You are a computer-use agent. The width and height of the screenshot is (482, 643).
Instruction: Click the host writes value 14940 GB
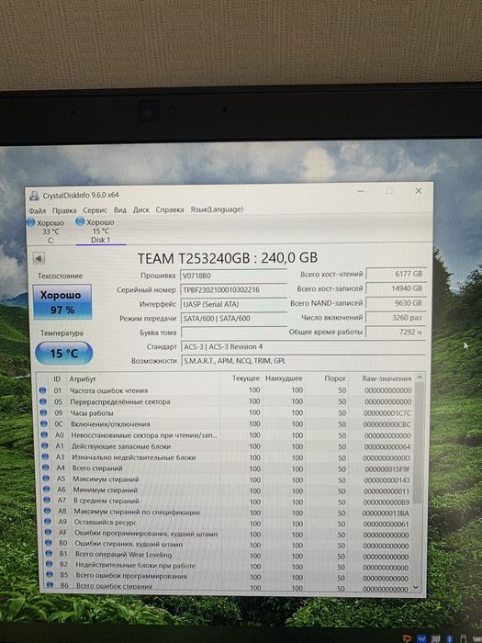point(396,288)
